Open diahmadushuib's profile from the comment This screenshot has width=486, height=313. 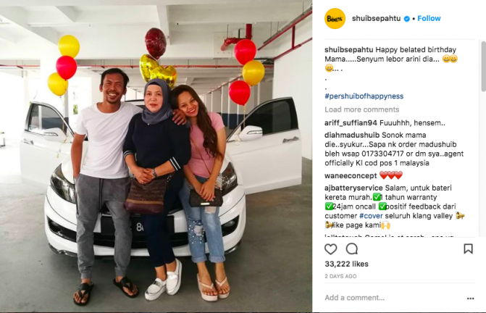click(x=352, y=135)
